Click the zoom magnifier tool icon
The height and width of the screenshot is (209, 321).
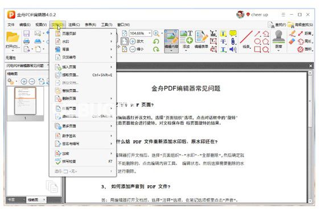click(156, 34)
